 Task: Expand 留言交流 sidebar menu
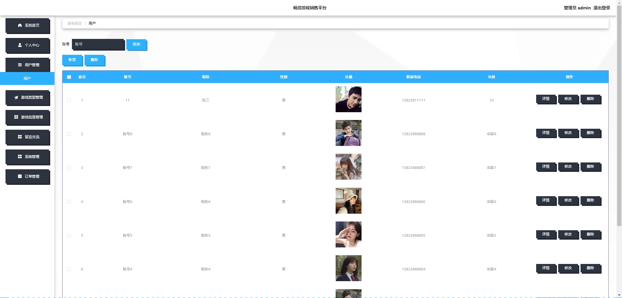[28, 137]
